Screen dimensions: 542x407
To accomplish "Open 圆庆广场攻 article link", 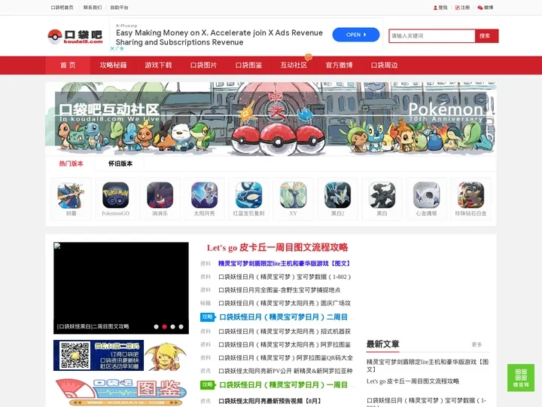I will [285, 303].
